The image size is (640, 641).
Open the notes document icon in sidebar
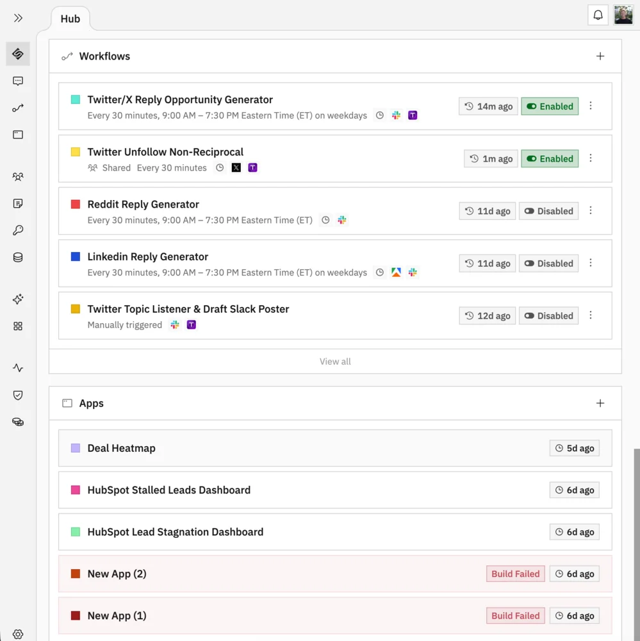coord(18,204)
